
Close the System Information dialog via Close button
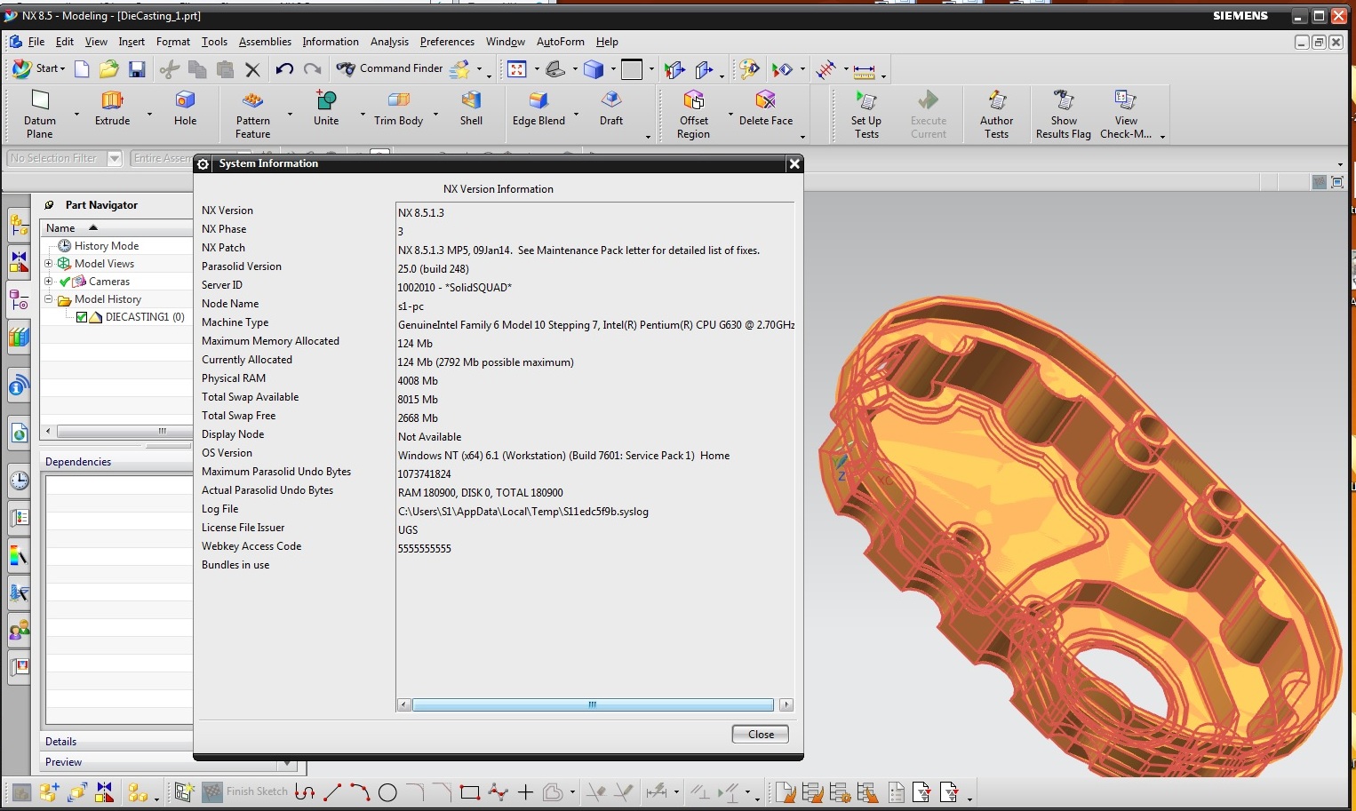[x=761, y=734]
